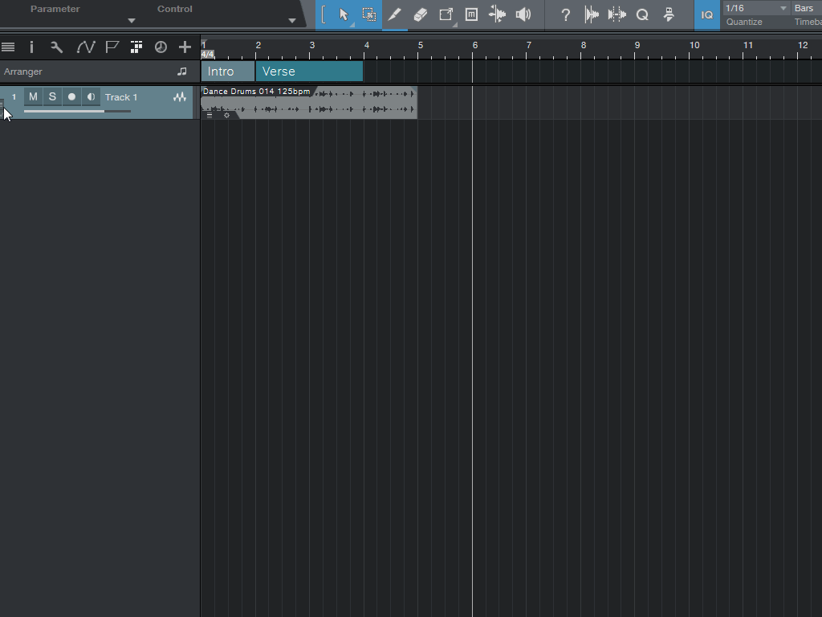Image resolution: width=822 pixels, height=617 pixels.
Task: Click bar 10 on the timeline ruler
Action: [x=694, y=45]
